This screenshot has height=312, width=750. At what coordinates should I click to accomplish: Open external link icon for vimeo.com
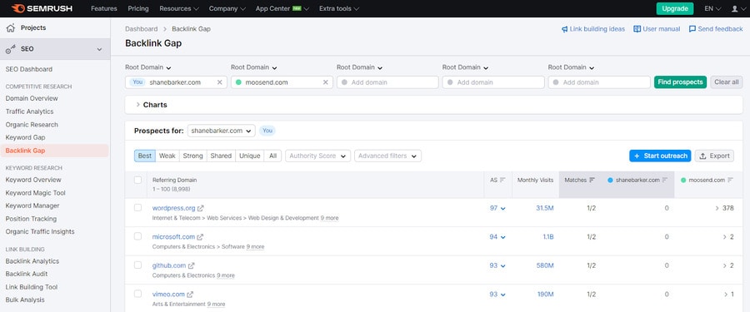tap(190, 295)
